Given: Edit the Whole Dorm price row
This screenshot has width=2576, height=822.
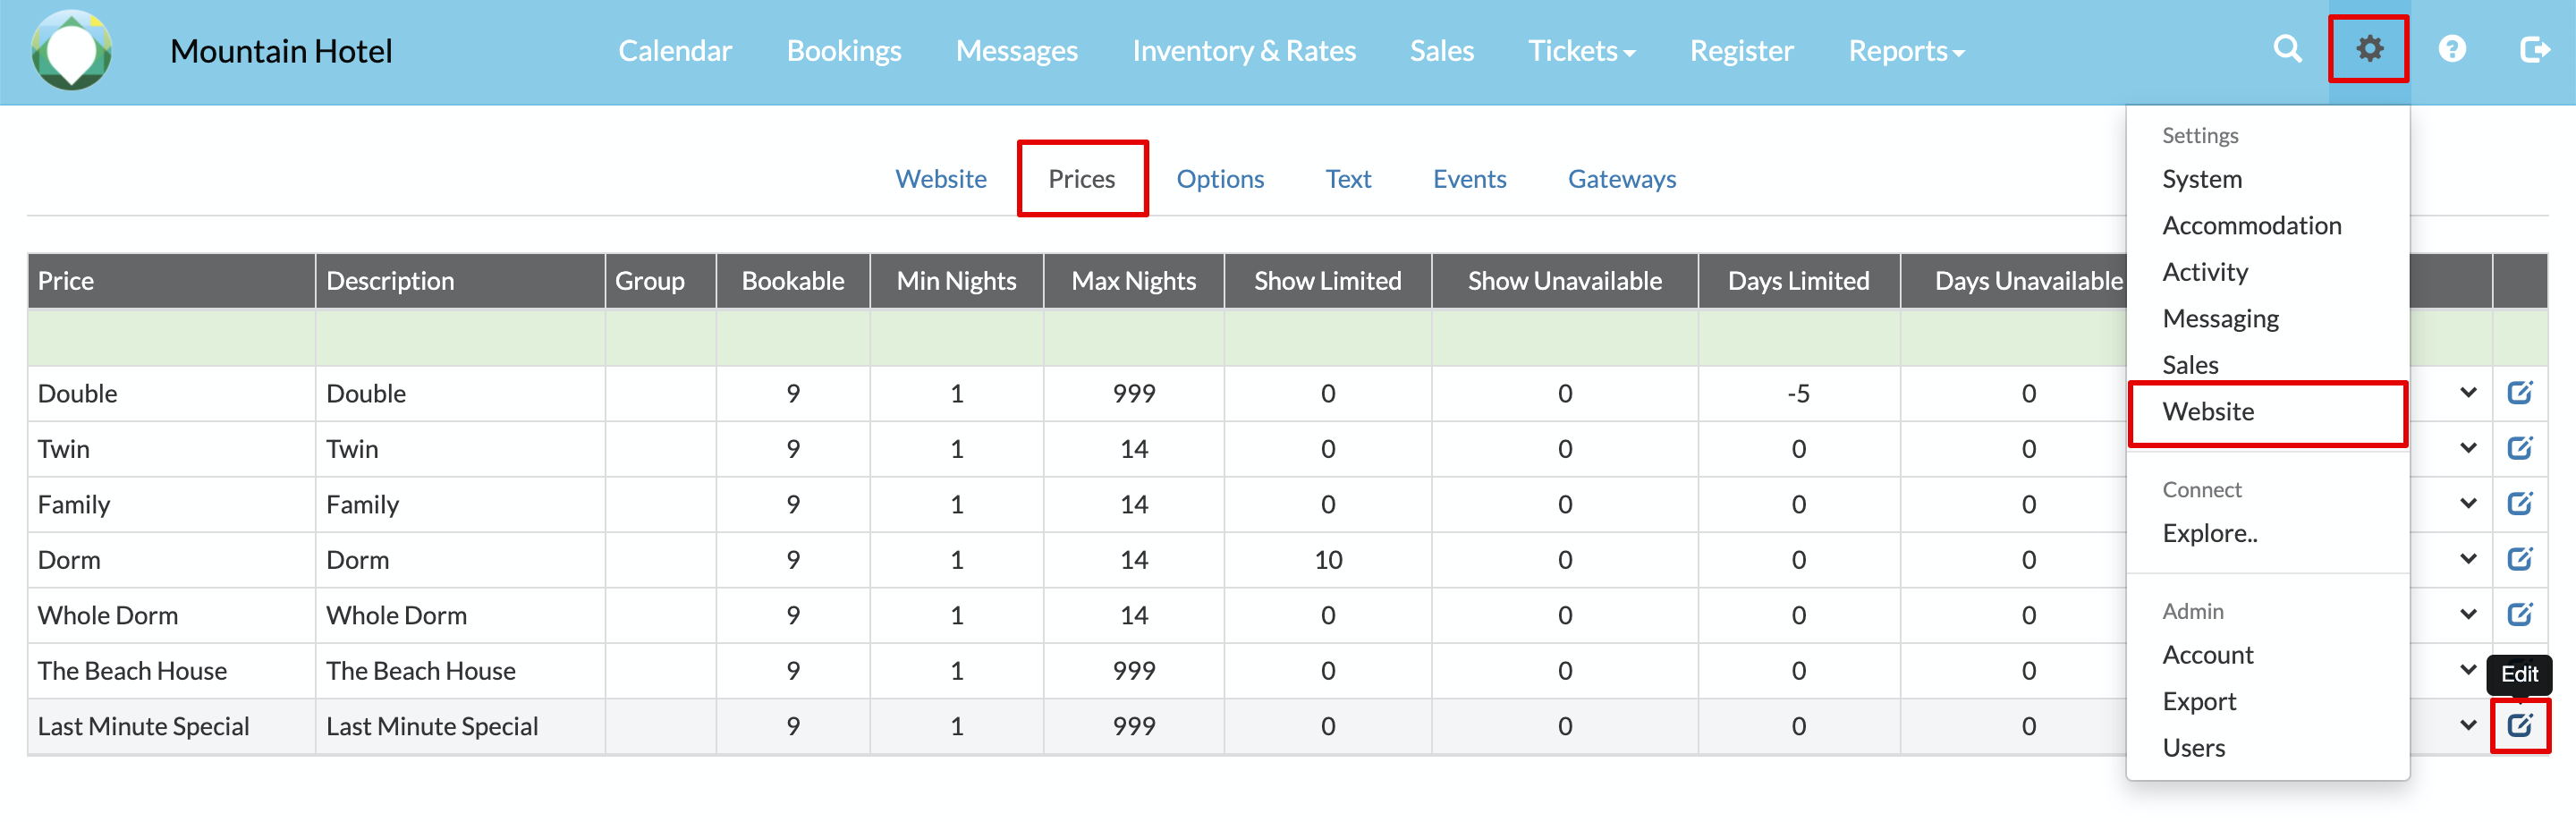Looking at the screenshot, I should coord(2519,615).
